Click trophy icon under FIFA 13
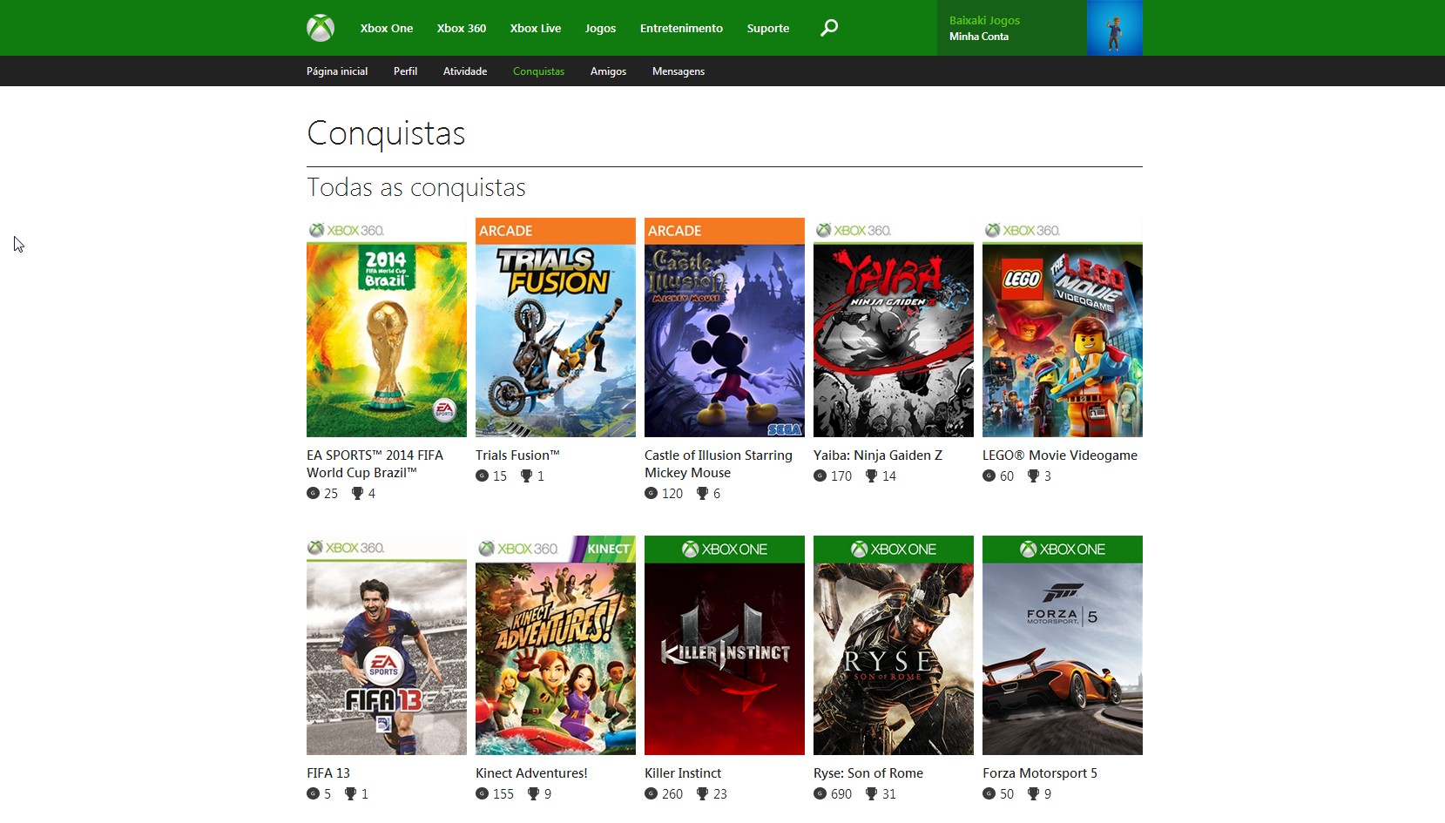The width and height of the screenshot is (1445, 823). (350, 793)
